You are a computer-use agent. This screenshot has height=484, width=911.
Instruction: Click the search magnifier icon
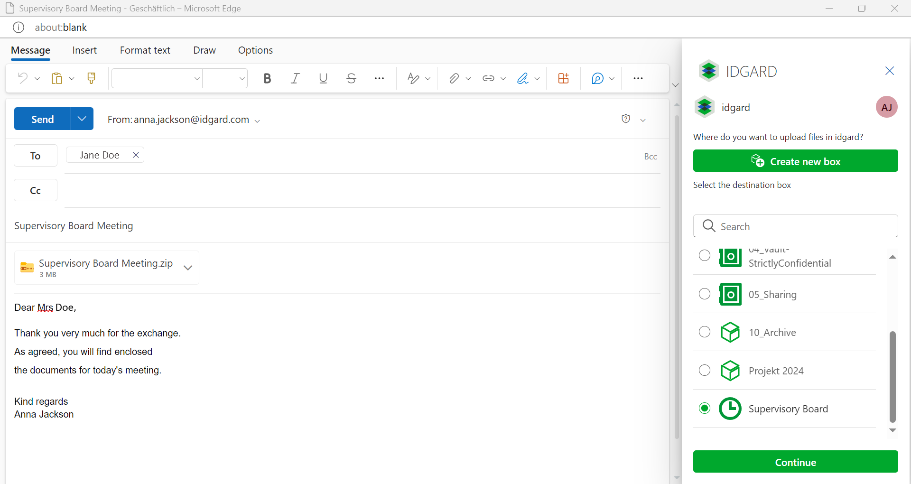coord(709,226)
